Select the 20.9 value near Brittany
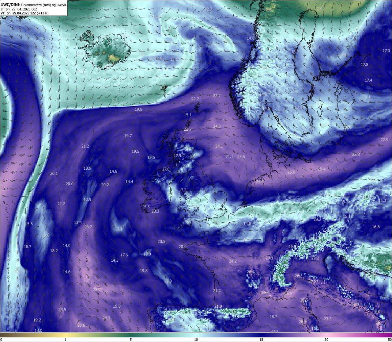 coord(183,247)
